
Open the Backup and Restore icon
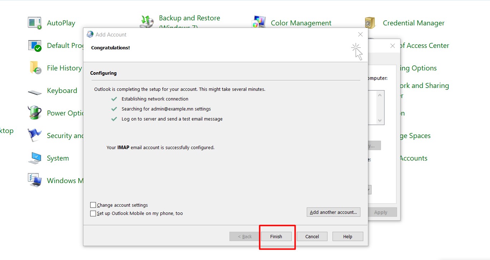147,21
